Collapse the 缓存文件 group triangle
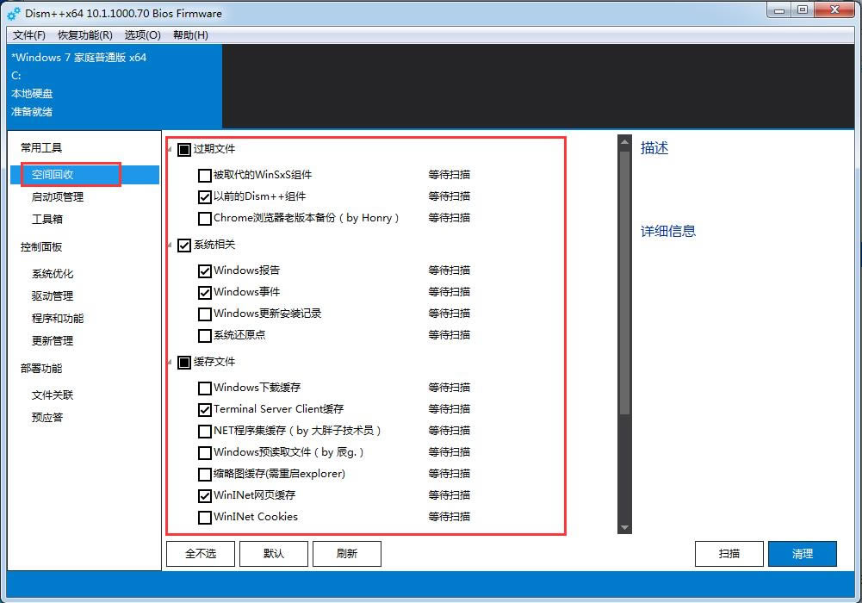The image size is (862, 603). click(x=170, y=362)
